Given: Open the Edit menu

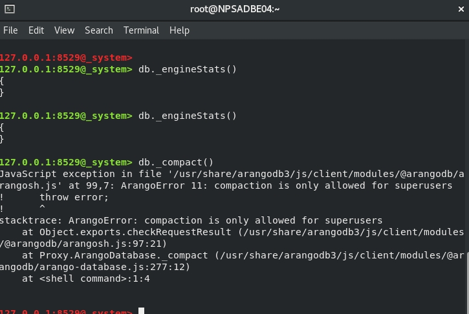Looking at the screenshot, I should [36, 30].
